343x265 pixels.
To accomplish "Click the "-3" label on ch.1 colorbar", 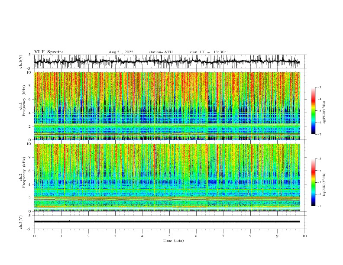I will click(320, 87).
